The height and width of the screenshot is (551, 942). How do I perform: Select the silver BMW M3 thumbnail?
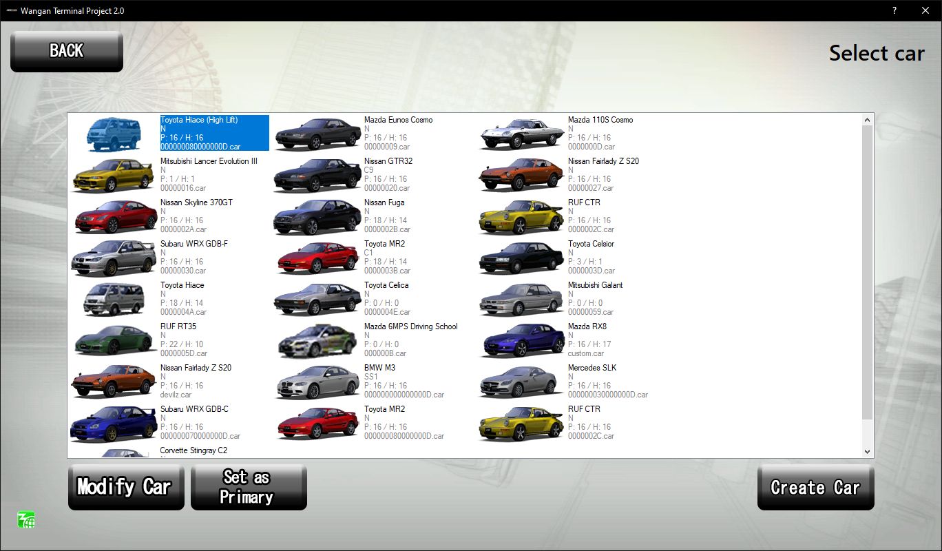tap(317, 382)
